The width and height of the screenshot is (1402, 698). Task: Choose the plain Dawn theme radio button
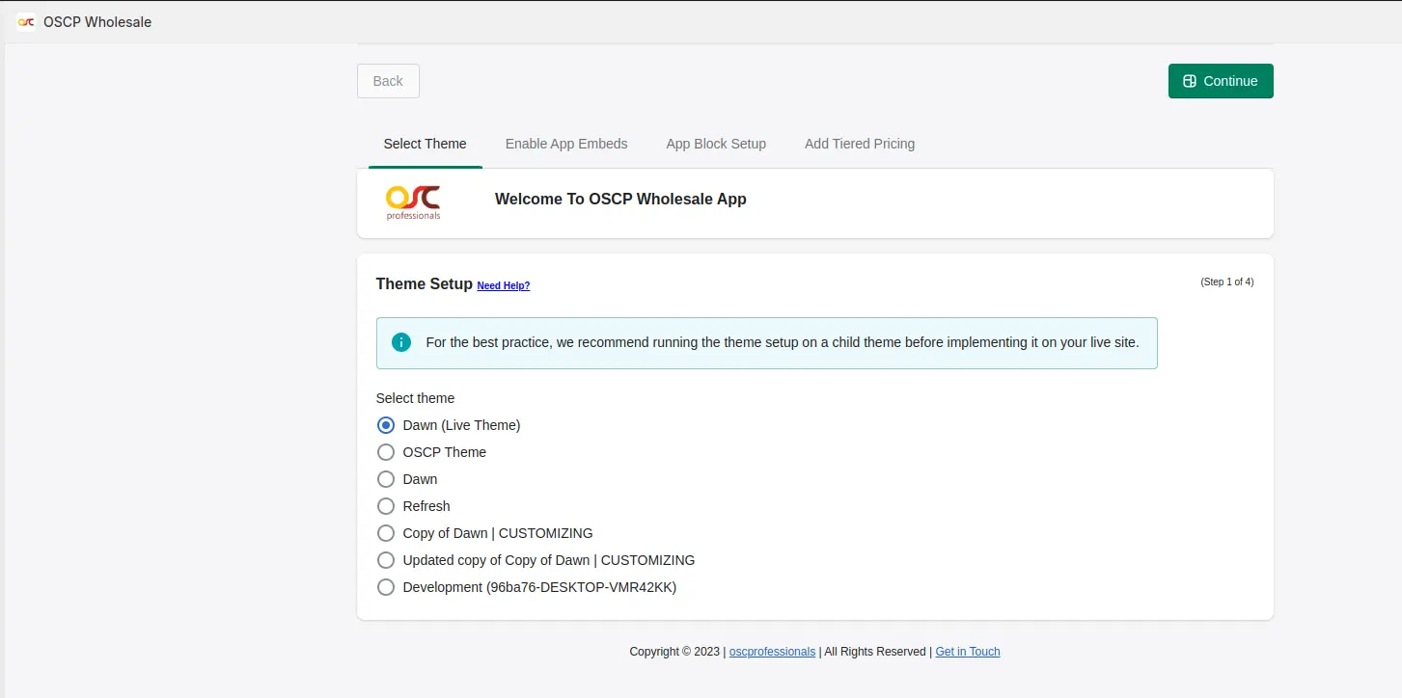pyautogui.click(x=386, y=479)
